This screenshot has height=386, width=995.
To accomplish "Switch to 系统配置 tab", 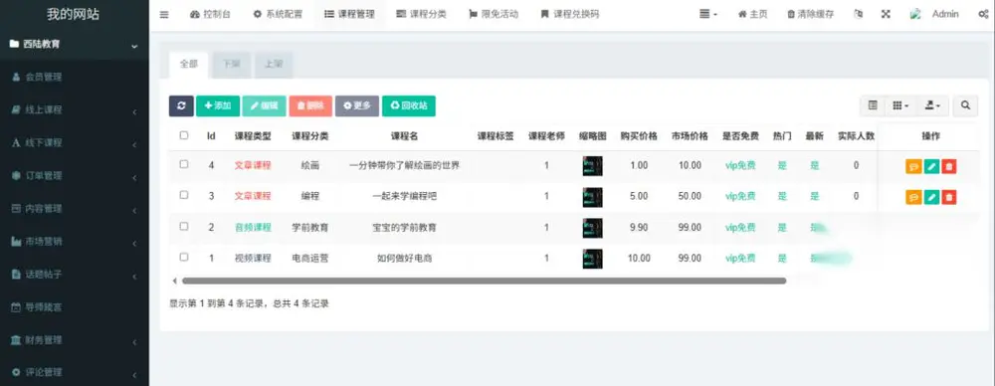I will [278, 15].
